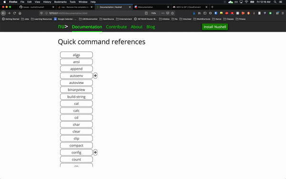286x179 pixels.
Task: Open a new tab with plus icon
Action: tap(212, 7)
